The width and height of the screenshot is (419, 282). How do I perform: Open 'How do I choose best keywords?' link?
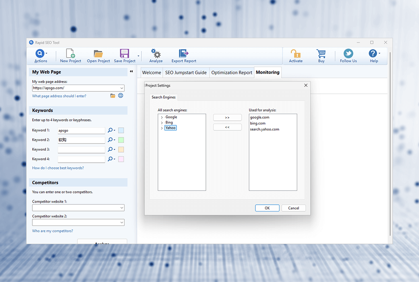(58, 168)
